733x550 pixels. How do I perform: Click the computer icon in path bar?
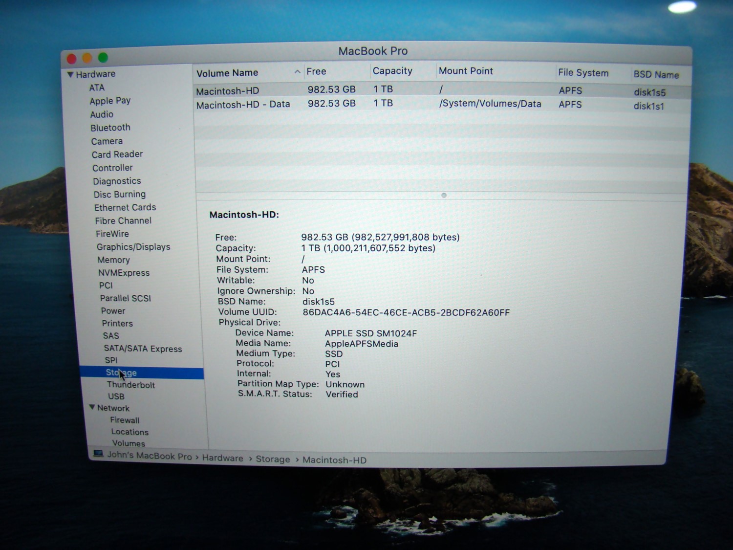(x=98, y=454)
